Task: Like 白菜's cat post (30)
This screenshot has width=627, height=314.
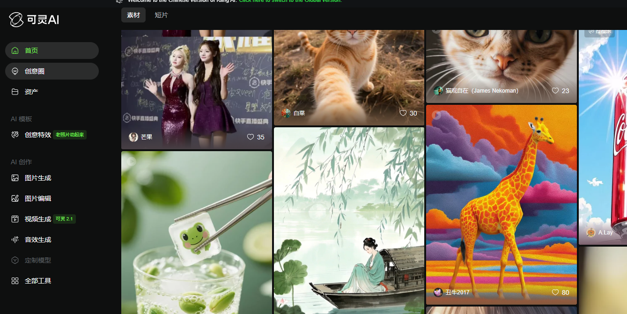Action: (x=403, y=113)
